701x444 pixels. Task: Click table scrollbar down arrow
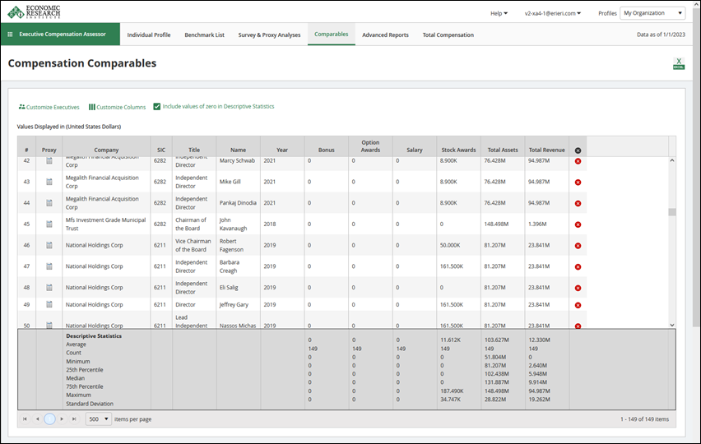click(672, 325)
